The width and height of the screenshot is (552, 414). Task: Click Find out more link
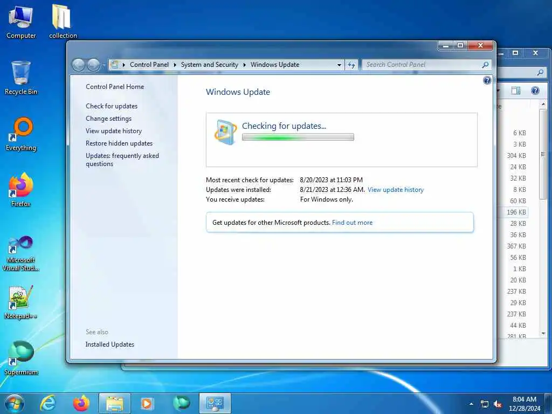(x=352, y=223)
